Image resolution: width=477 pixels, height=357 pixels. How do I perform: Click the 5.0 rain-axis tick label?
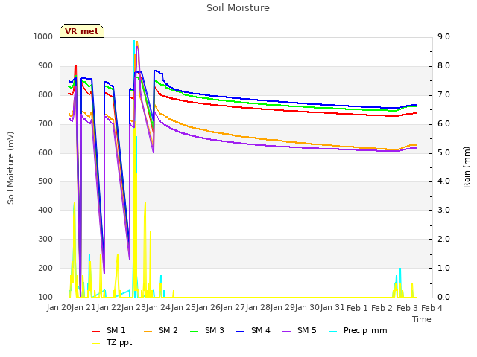click(x=444, y=152)
